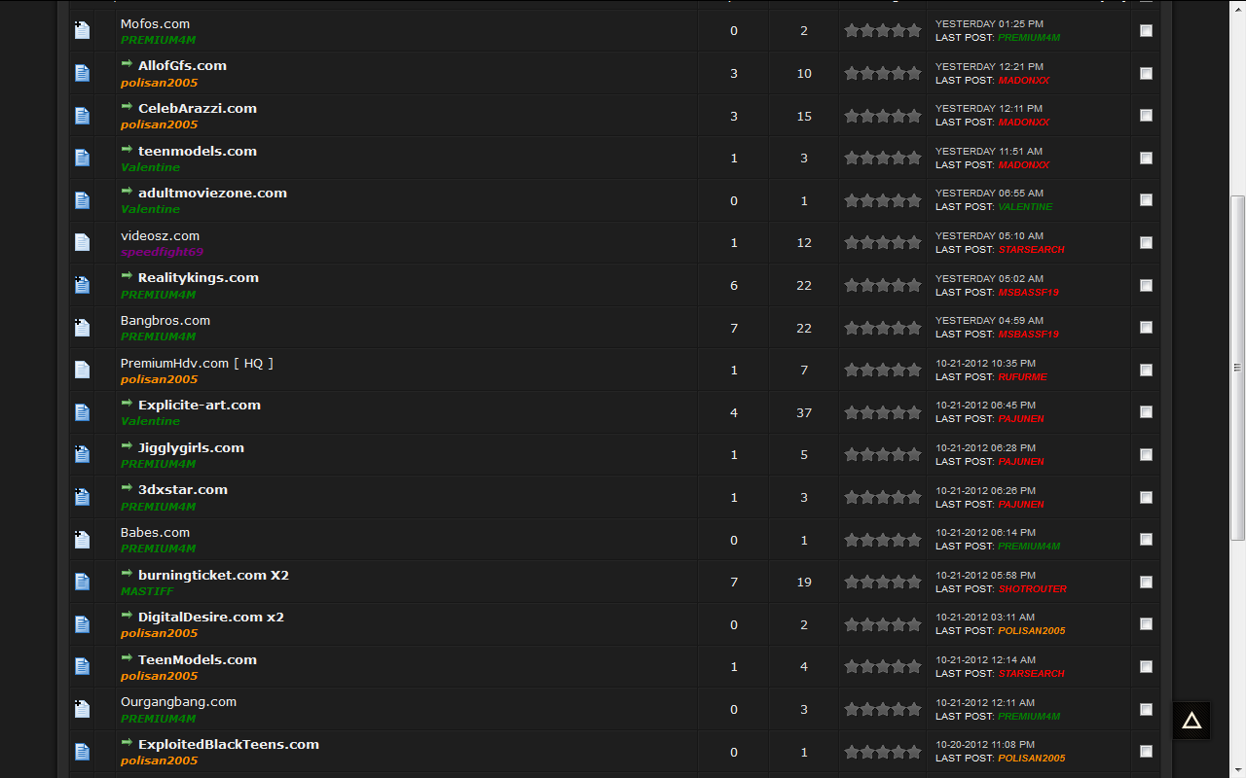Open author speedfight69's profile under videosz.com

pos(162,252)
